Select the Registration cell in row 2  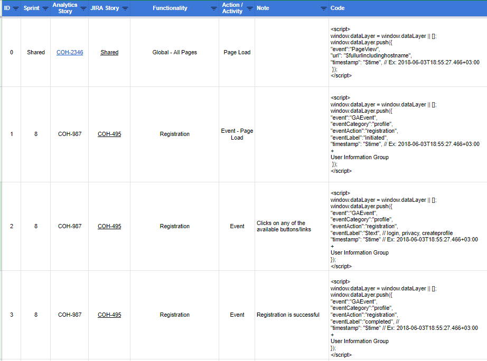coord(174,226)
